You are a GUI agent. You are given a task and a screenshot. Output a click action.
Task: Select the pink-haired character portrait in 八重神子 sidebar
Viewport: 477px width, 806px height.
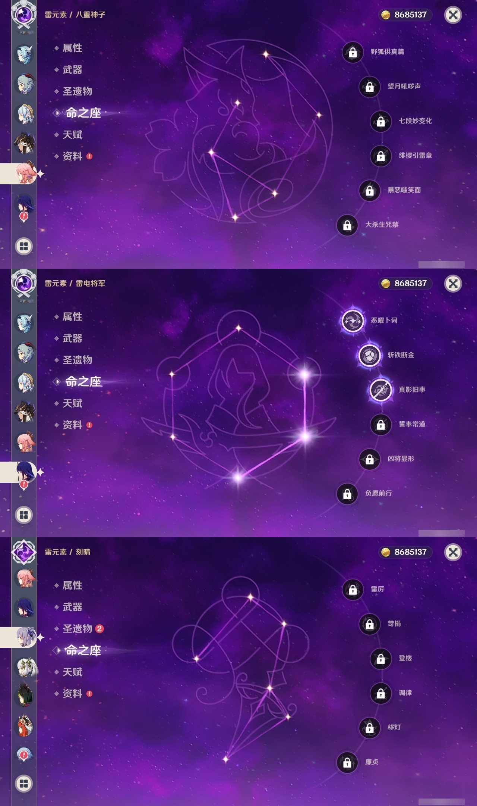(x=25, y=173)
